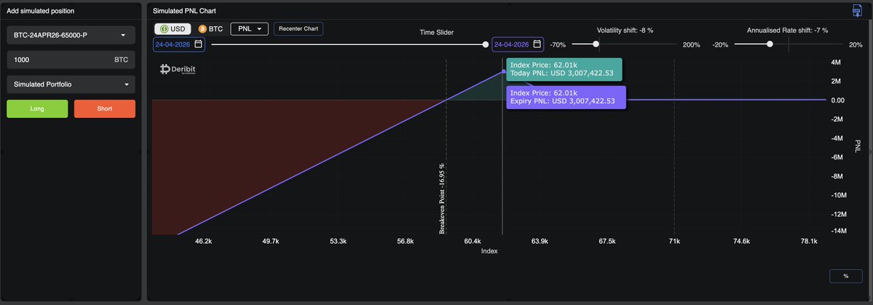Switch chart currency to BTC
Screen dimensions: 873x305
pyautogui.click(x=210, y=29)
